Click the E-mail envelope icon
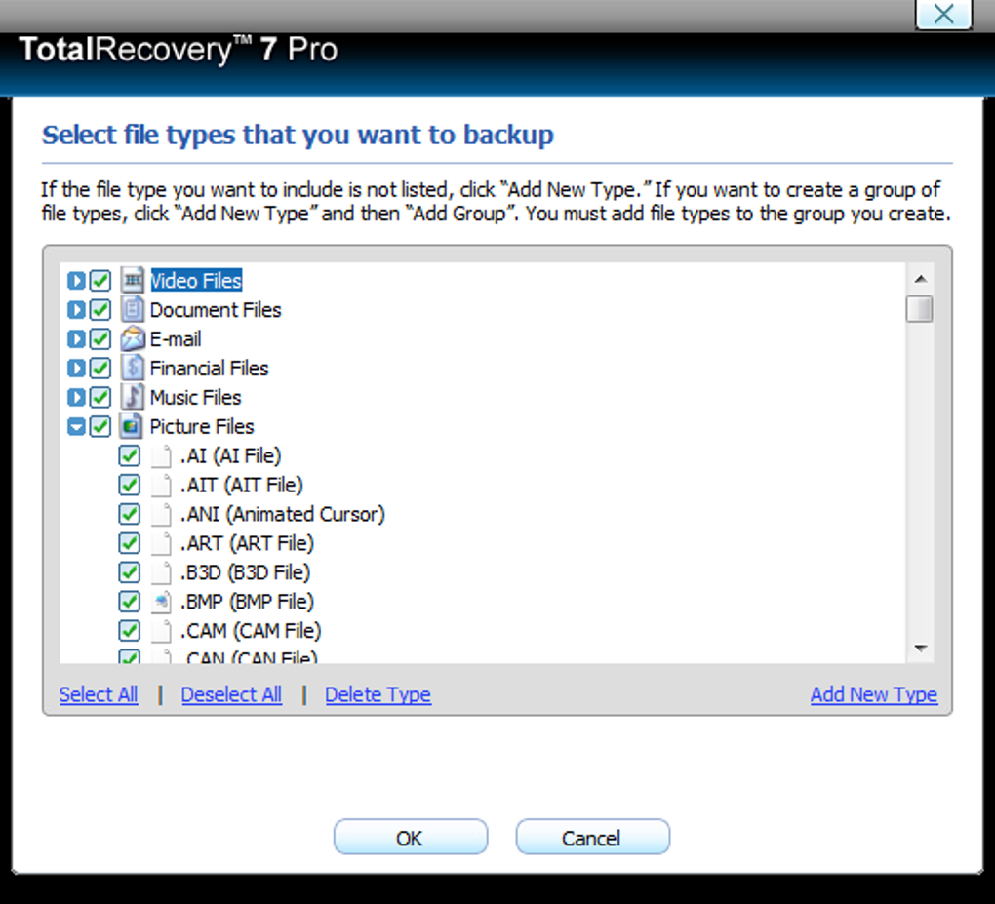 132,338
